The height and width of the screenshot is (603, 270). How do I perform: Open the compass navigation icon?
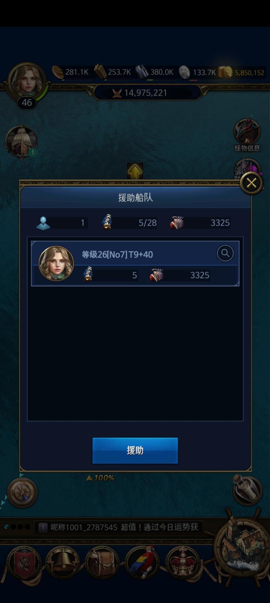[x=22, y=492]
